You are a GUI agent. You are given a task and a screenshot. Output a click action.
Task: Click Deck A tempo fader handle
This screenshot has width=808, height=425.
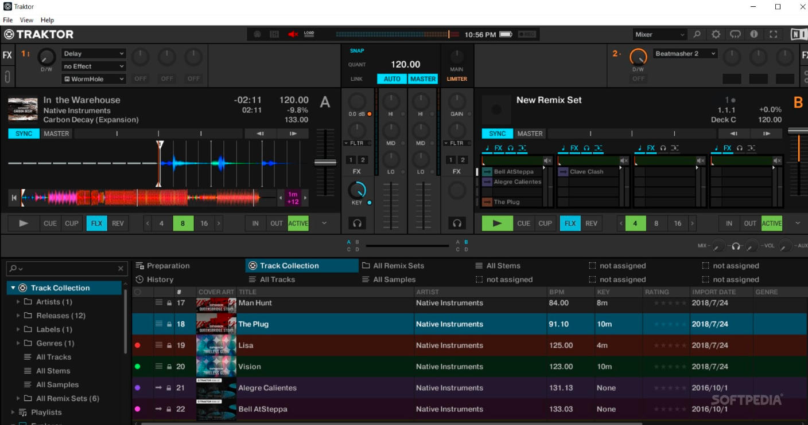(x=325, y=163)
